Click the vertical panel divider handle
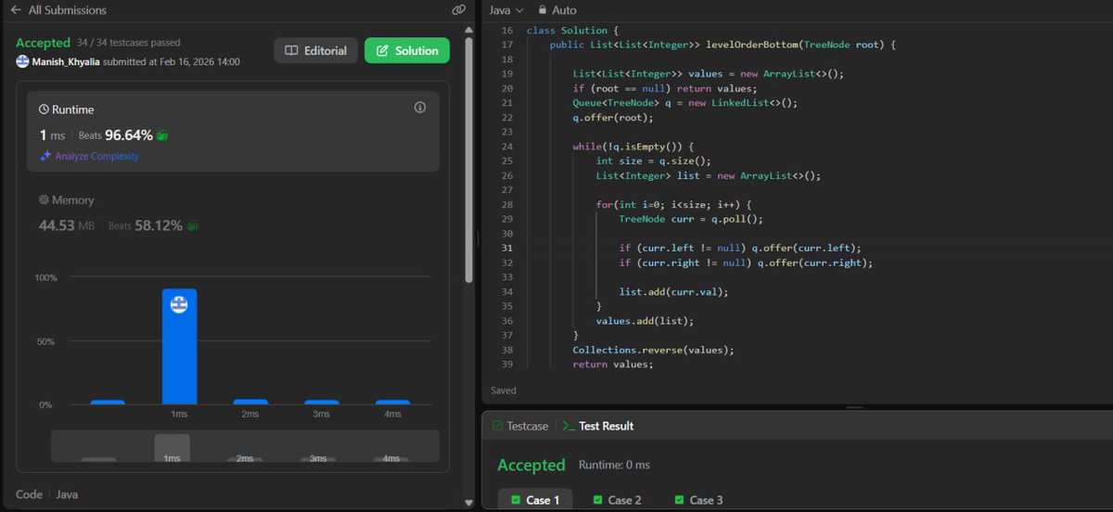Screen dimensions: 1113x512 point(478,239)
